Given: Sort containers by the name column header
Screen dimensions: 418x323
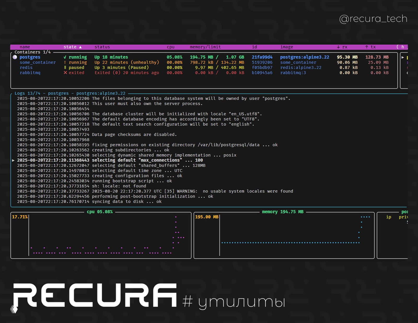Looking at the screenshot, I should (25, 47).
